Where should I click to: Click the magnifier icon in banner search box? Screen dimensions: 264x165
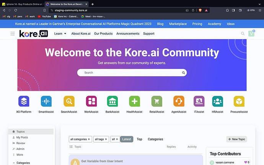[183, 73]
